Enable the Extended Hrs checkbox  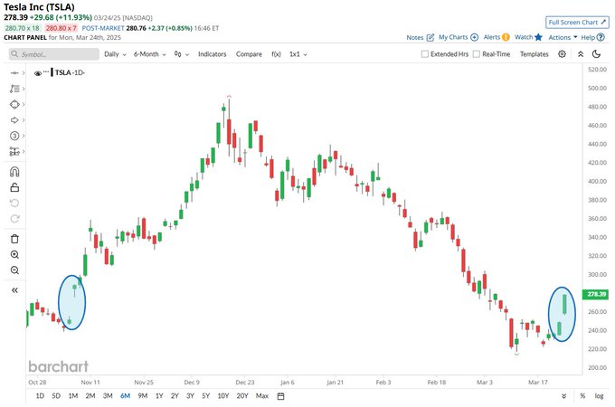click(x=424, y=54)
